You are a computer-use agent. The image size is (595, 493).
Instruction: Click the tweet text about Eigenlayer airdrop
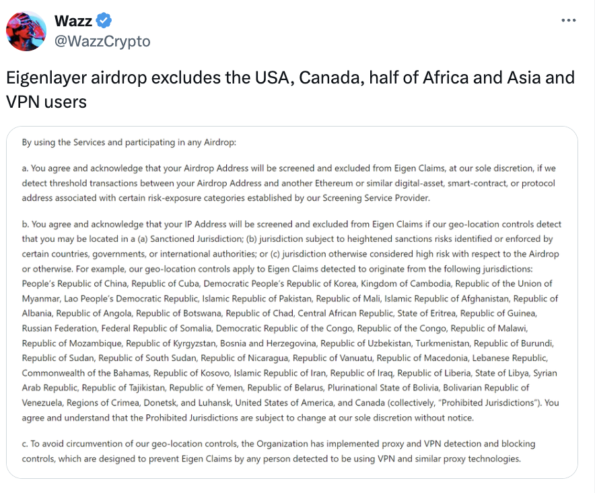(x=290, y=89)
